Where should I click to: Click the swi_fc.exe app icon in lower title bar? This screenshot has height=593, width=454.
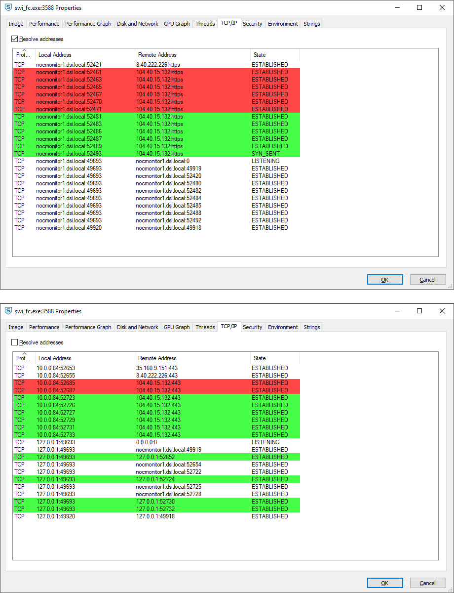(x=8, y=311)
